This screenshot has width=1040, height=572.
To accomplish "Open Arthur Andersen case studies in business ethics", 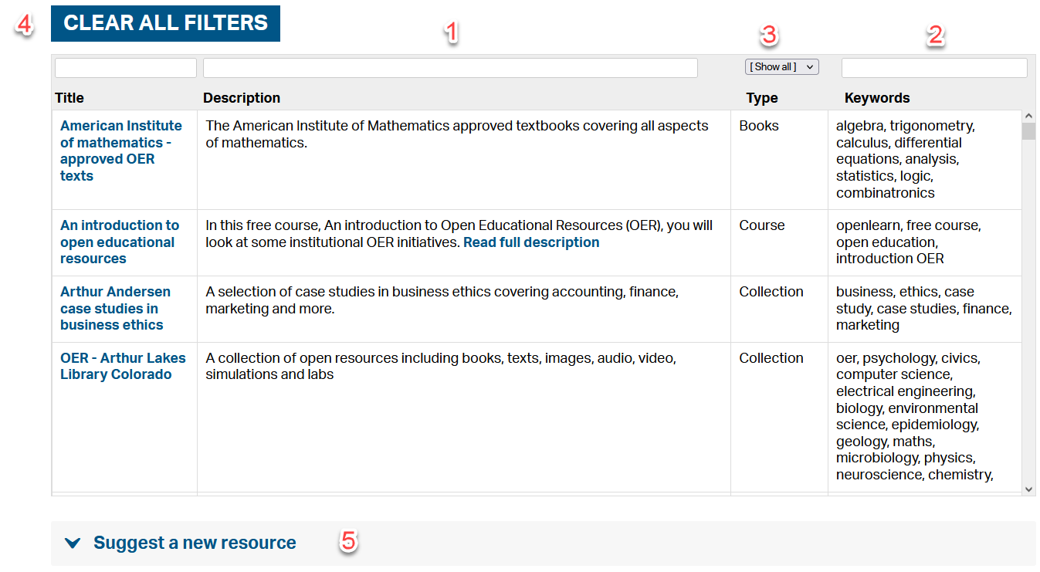I will pos(115,308).
